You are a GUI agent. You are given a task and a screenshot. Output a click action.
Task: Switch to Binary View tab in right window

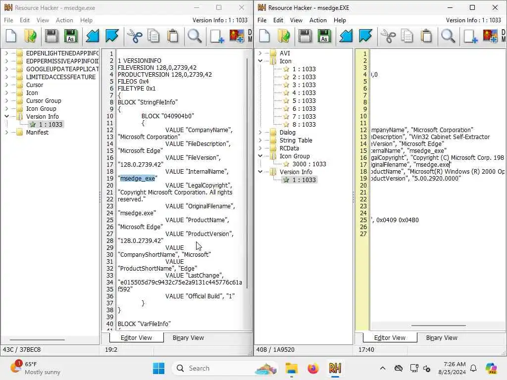point(442,337)
